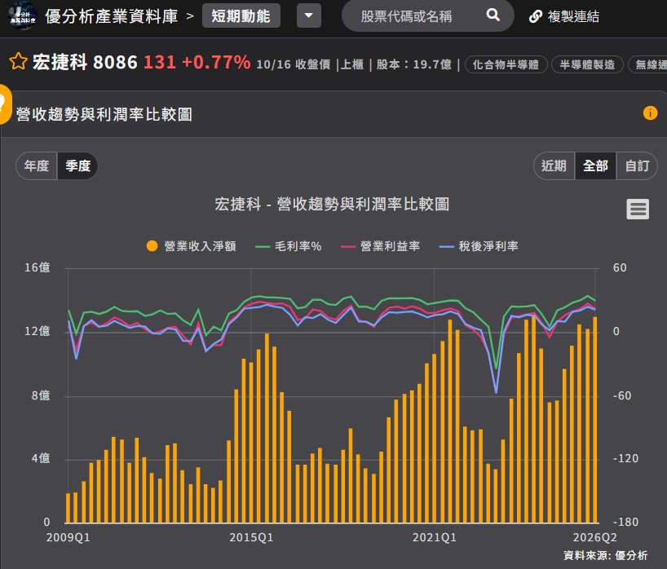Click the magnifier search icon
This screenshot has width=667, height=569.
(x=493, y=15)
